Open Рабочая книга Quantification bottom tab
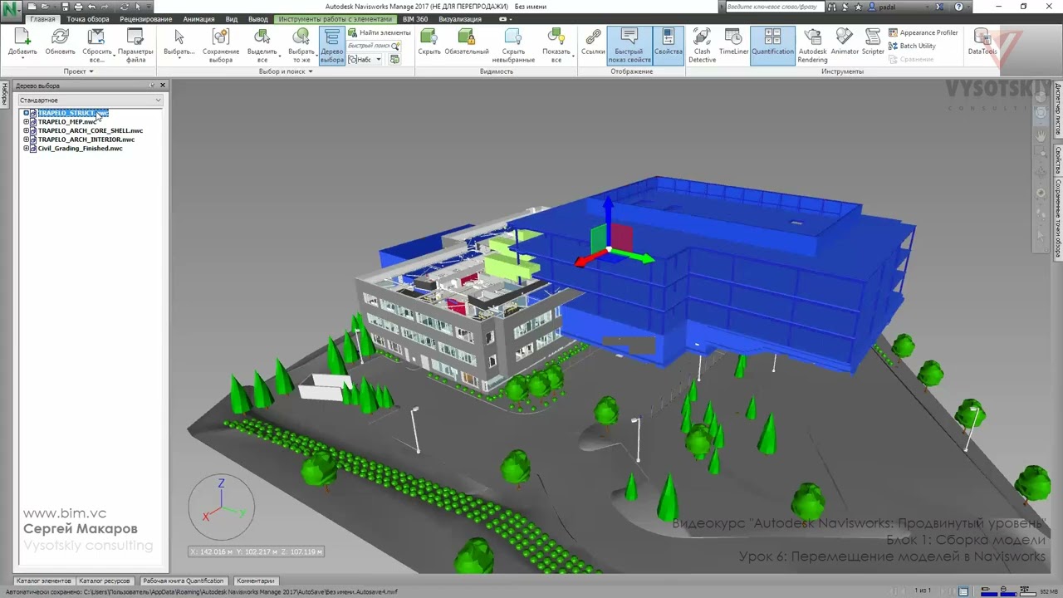The height and width of the screenshot is (598, 1063). (183, 581)
